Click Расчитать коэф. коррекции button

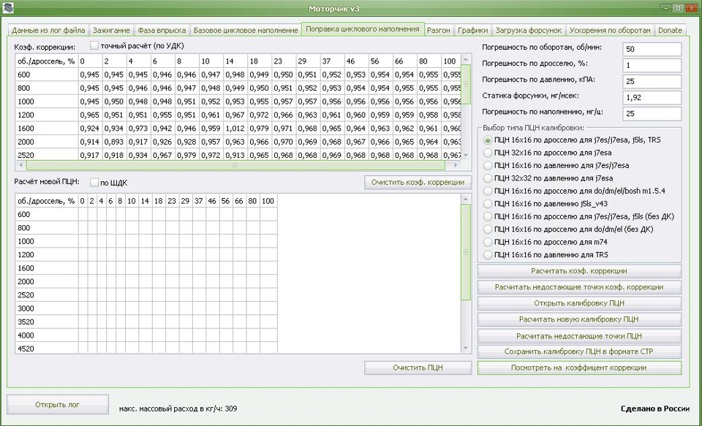579,270
